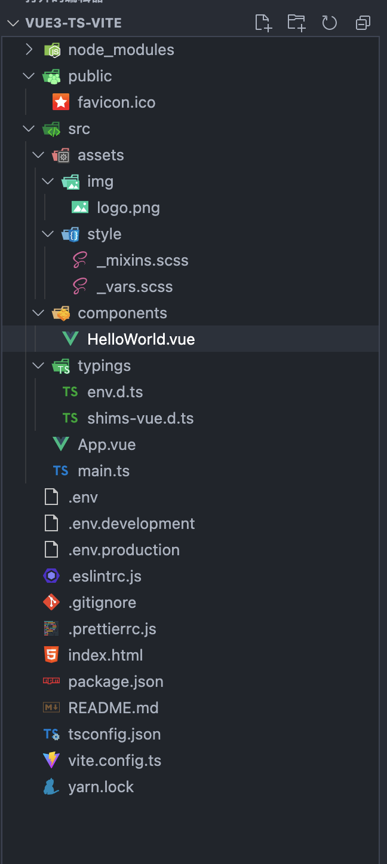
Task: Collapse the VUE3-TS-VITE project section
Action: tap(13, 23)
